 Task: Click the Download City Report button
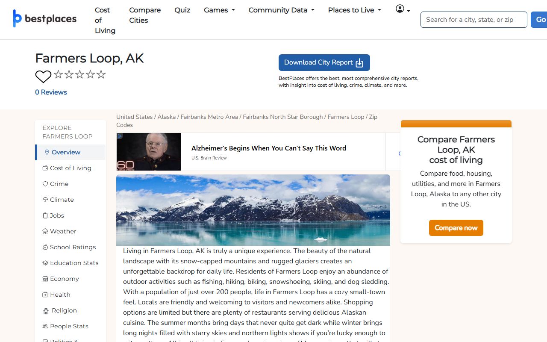[x=324, y=62]
